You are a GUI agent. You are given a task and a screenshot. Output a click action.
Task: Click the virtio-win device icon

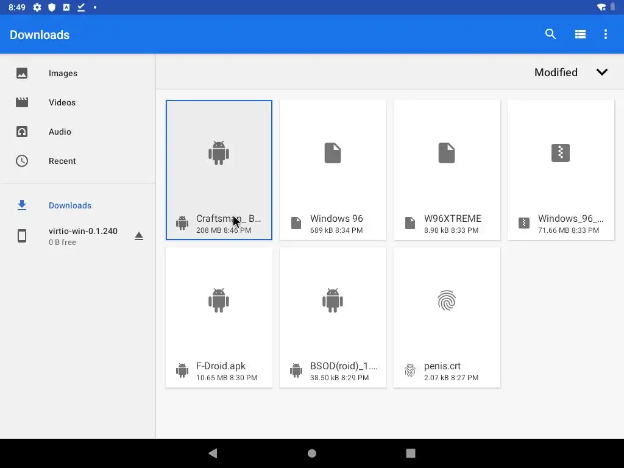pyautogui.click(x=22, y=236)
